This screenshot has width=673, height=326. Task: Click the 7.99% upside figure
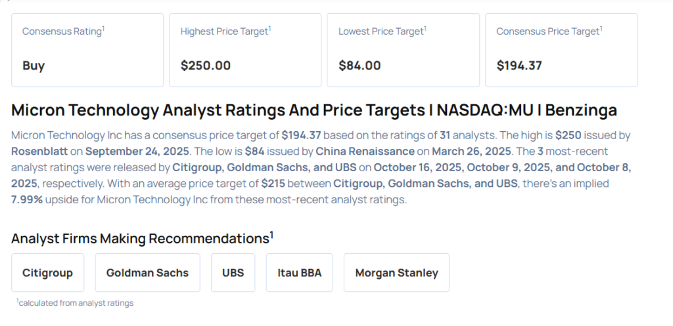27,199
